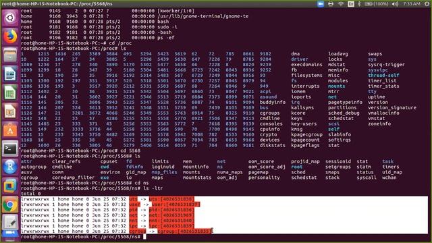Click the highlighted cgroup namespace link target
432x243 pixels.
pos(184,232)
